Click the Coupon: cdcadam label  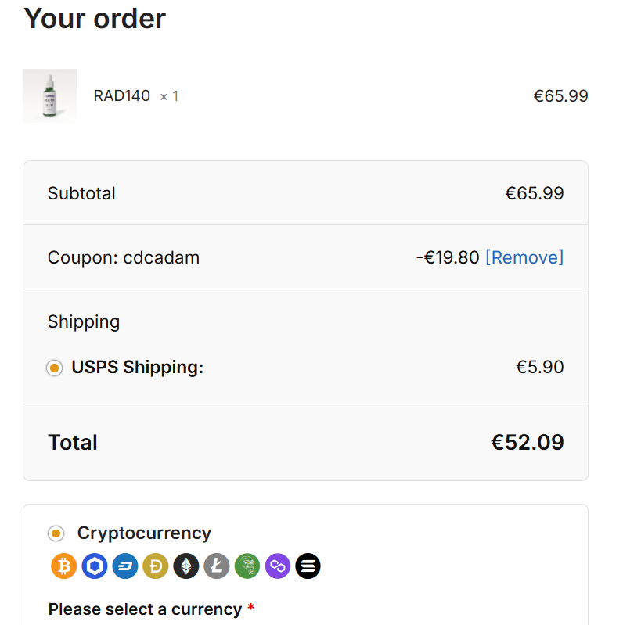coord(124,257)
